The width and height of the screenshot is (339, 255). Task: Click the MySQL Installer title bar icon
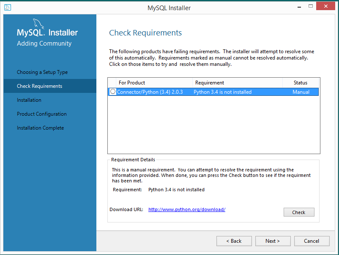pyautogui.click(x=7, y=7)
